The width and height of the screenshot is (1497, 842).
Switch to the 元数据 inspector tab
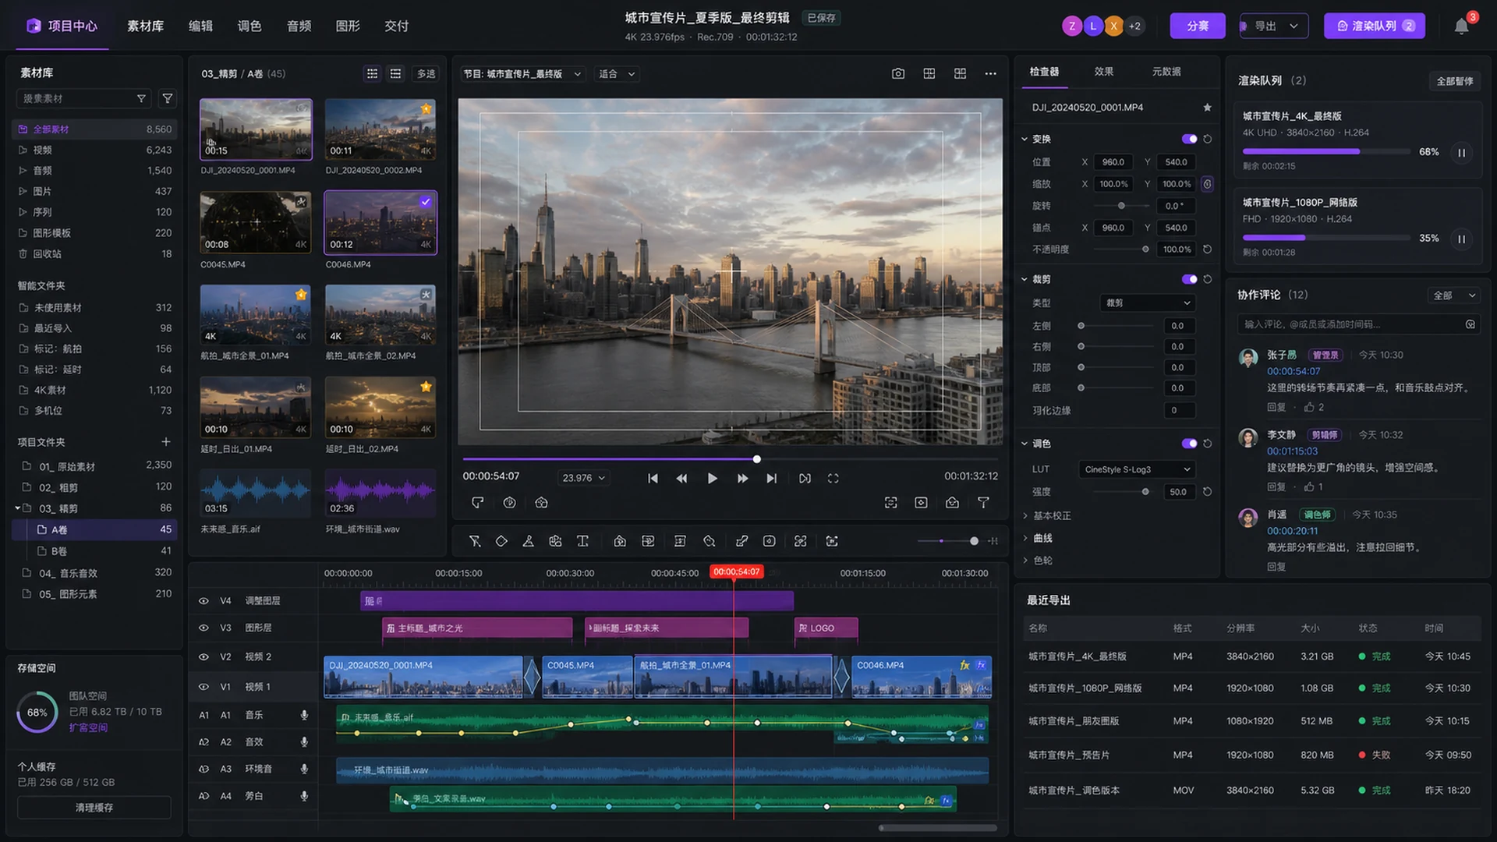coord(1166,72)
